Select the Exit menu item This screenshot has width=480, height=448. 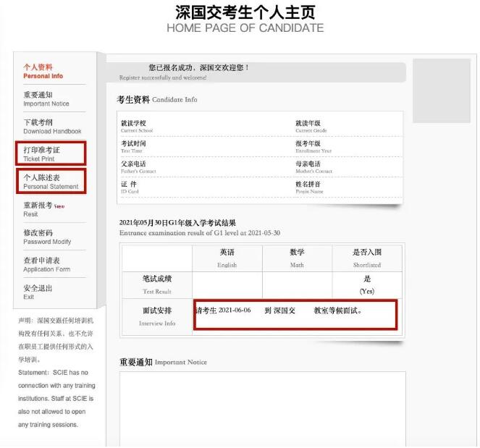[x=38, y=292]
